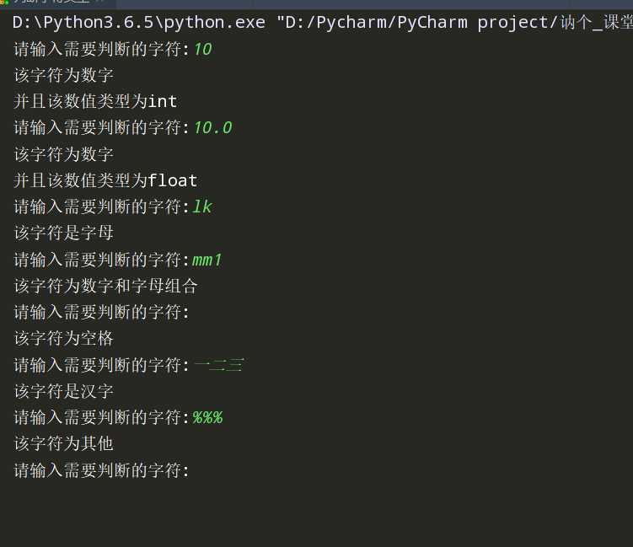This screenshot has width=633, height=547.
Task: Click the result line 该字符为数字和字母组合
Action: coord(106,286)
